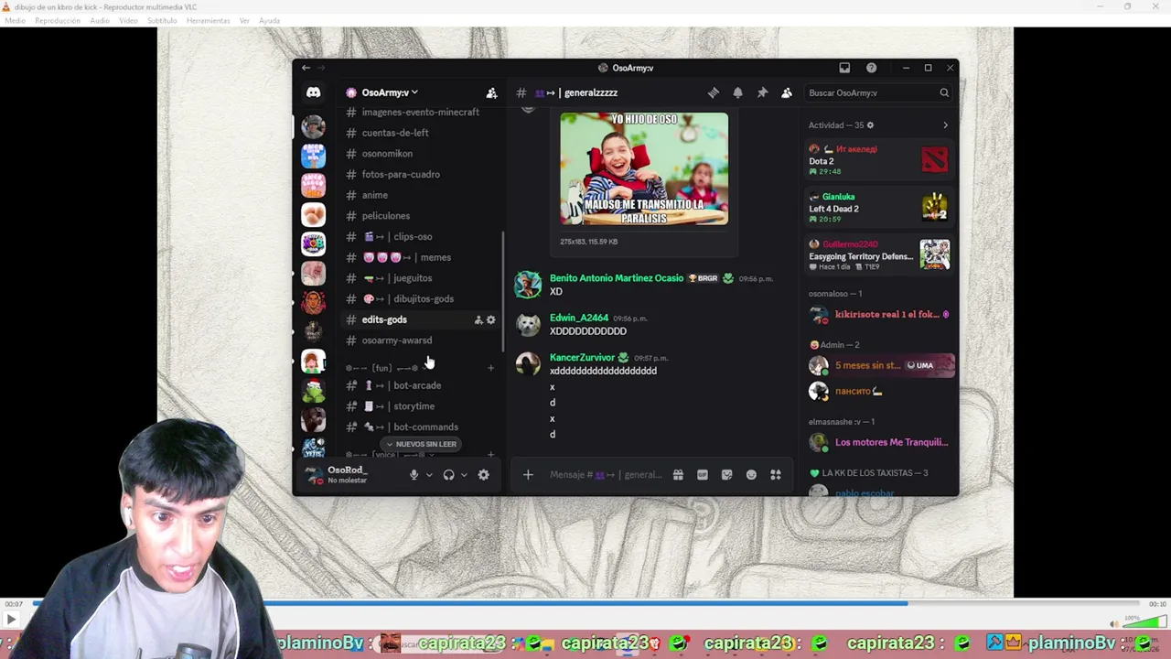Open the microphone input options arrow
Image resolution: width=1171 pixels, height=659 pixels.
coord(429,475)
